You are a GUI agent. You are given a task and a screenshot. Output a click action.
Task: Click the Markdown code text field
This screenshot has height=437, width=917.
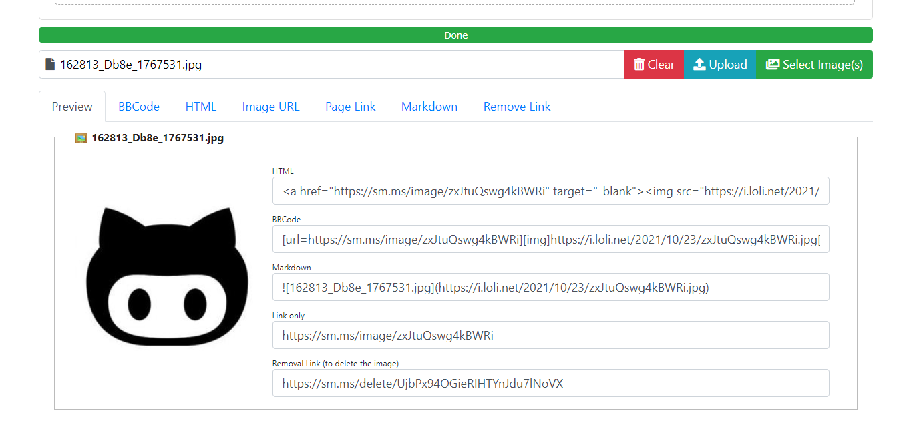(550, 287)
